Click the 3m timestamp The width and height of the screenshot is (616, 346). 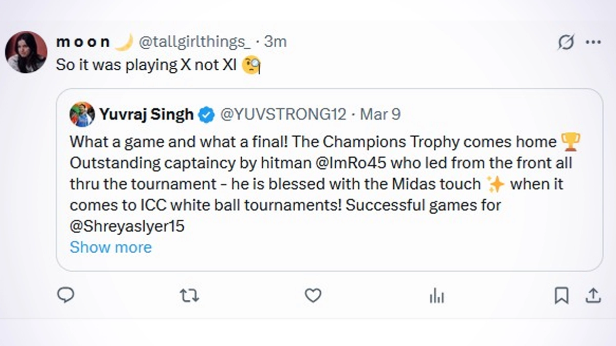click(x=275, y=43)
